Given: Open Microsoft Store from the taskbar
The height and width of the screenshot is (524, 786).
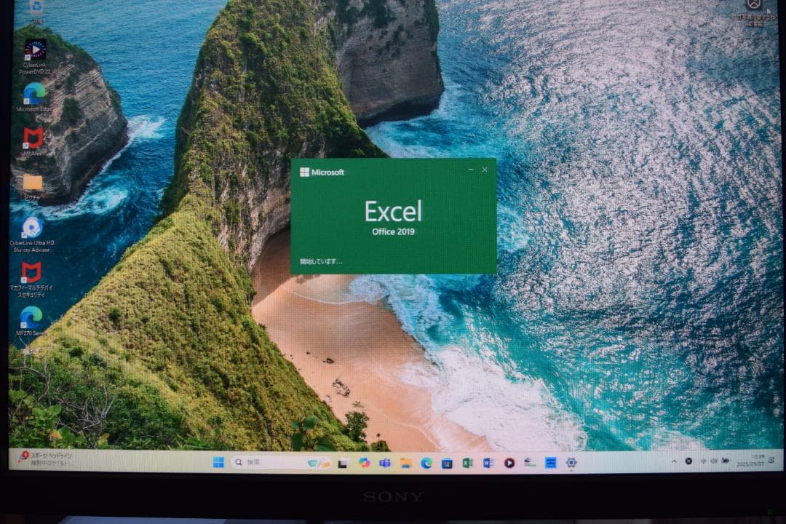Looking at the screenshot, I should point(447,463).
